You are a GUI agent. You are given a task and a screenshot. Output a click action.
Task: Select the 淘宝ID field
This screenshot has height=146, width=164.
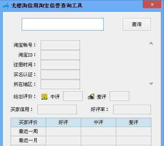(x=60, y=55)
